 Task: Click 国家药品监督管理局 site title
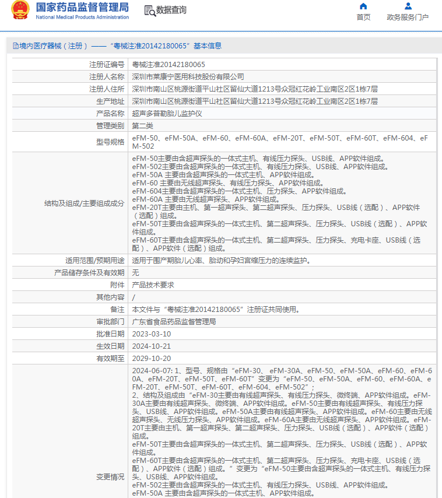point(82,8)
